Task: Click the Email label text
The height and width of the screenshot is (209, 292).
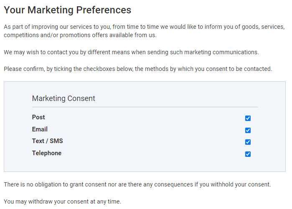Action: pos(40,129)
